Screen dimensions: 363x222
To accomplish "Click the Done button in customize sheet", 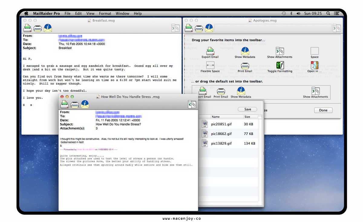I will 323,110.
